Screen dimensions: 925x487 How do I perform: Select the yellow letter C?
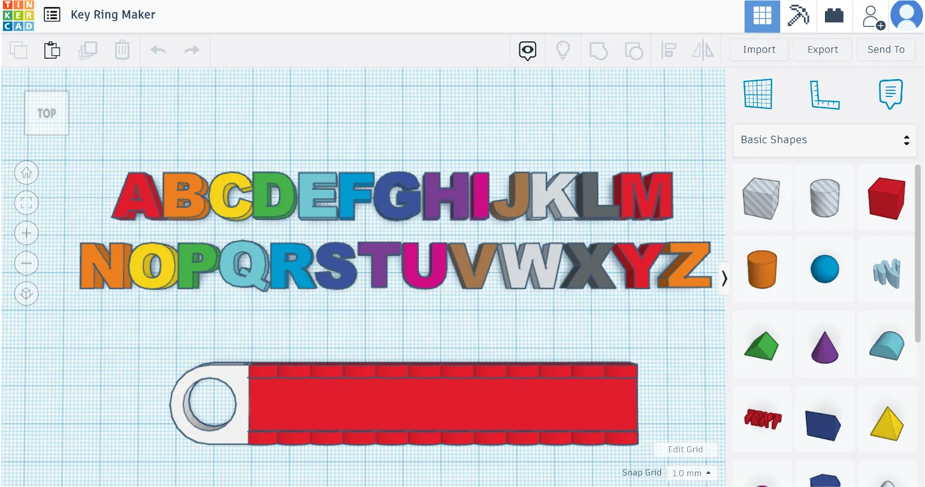[229, 196]
